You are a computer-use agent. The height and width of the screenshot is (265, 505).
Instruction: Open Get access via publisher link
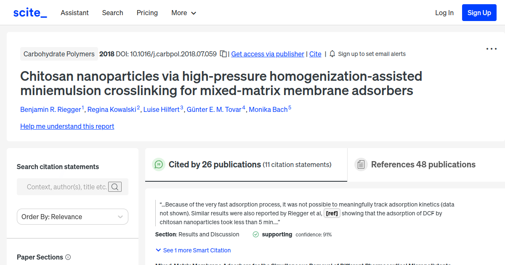(267, 54)
